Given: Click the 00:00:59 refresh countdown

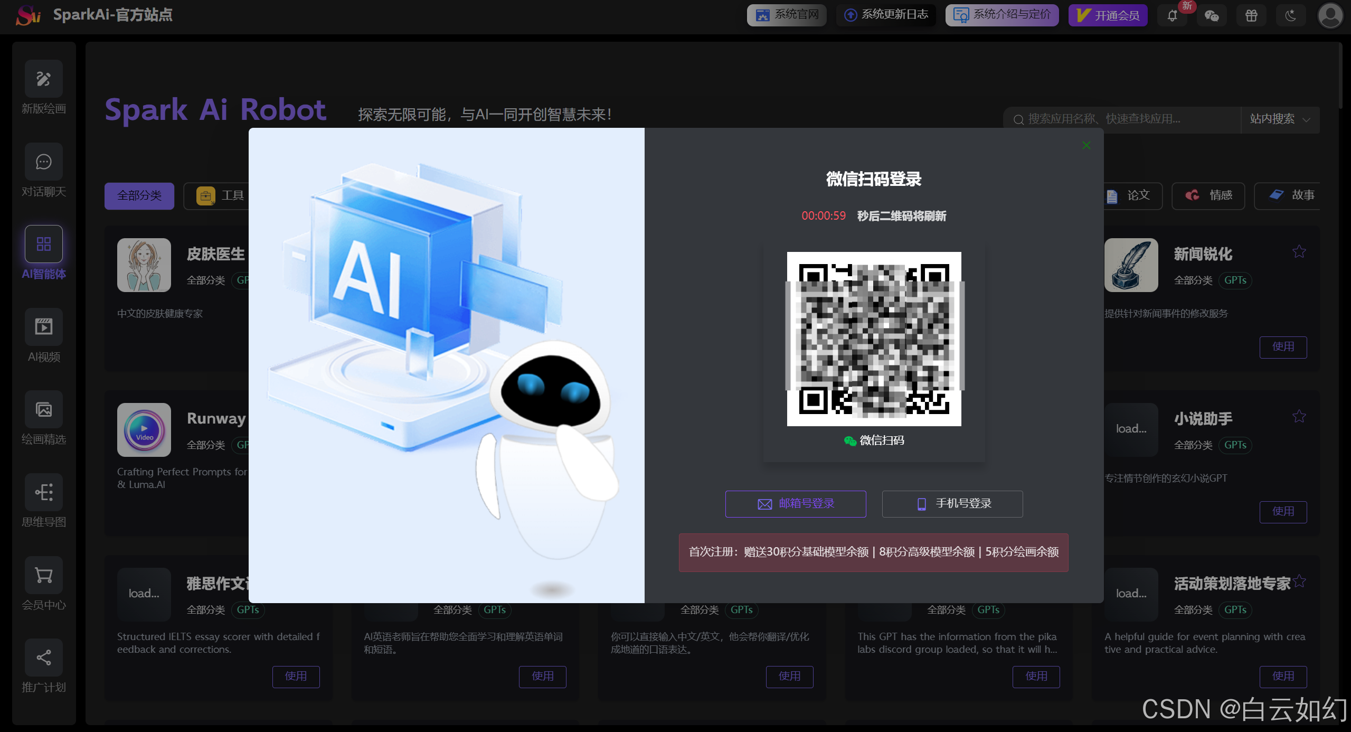Looking at the screenshot, I should click(x=824, y=216).
